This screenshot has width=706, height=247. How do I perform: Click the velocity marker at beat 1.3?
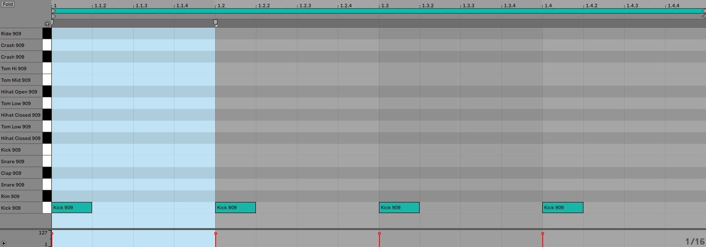[379, 234]
